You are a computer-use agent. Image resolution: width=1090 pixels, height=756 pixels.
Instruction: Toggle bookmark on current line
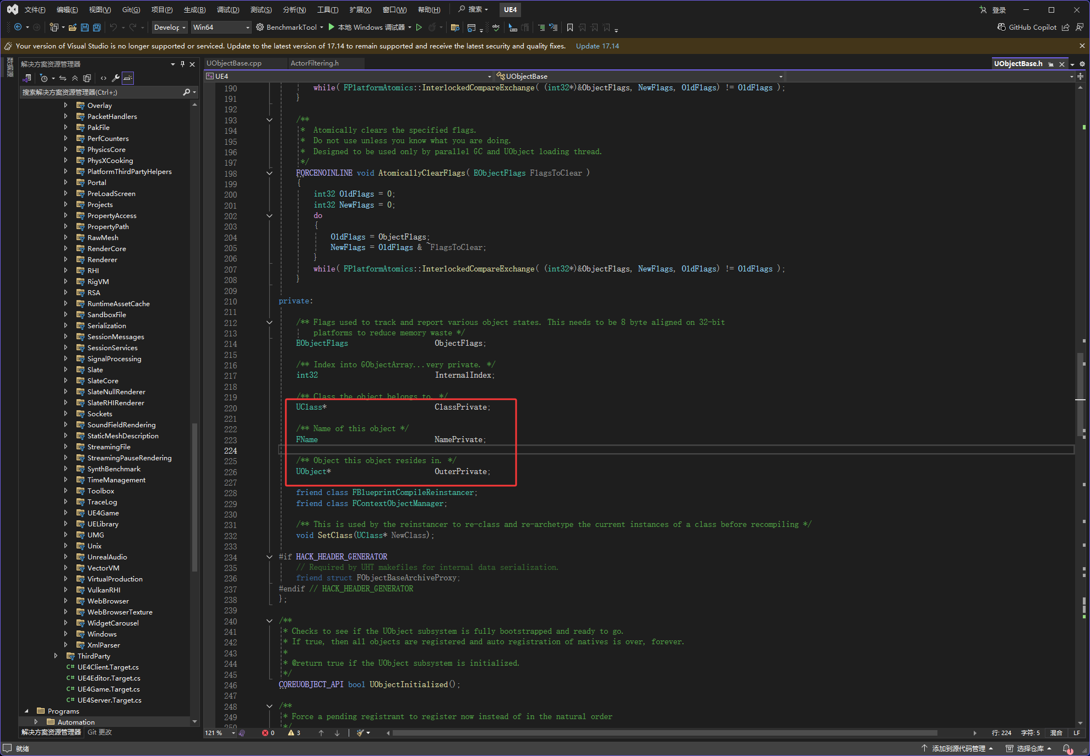pos(570,27)
